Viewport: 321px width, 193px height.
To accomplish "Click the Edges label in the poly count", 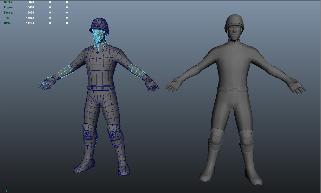I will [9, 7].
